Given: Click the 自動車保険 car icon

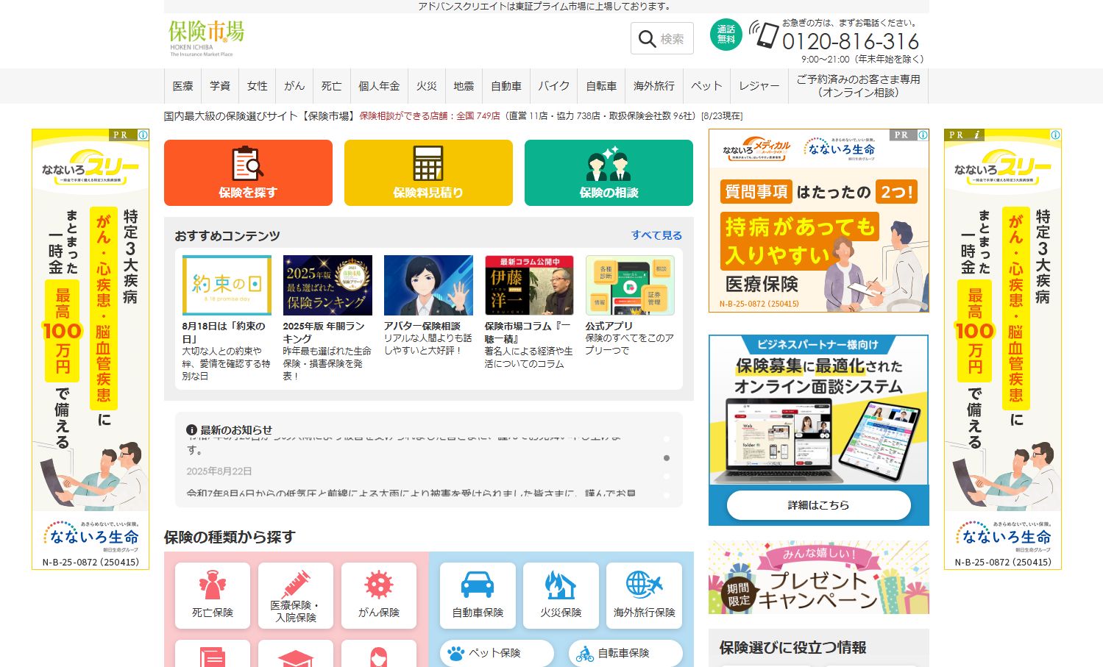Looking at the screenshot, I should click(478, 585).
